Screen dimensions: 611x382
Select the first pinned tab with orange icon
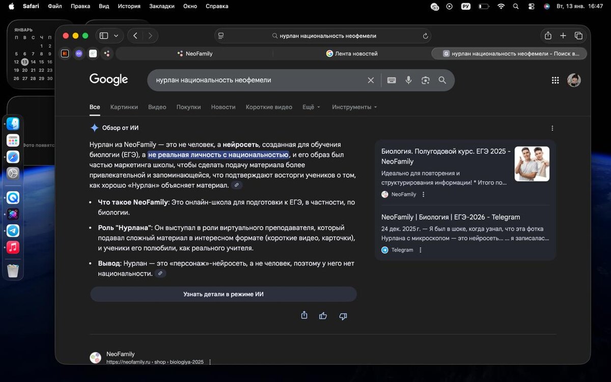[x=65, y=53]
